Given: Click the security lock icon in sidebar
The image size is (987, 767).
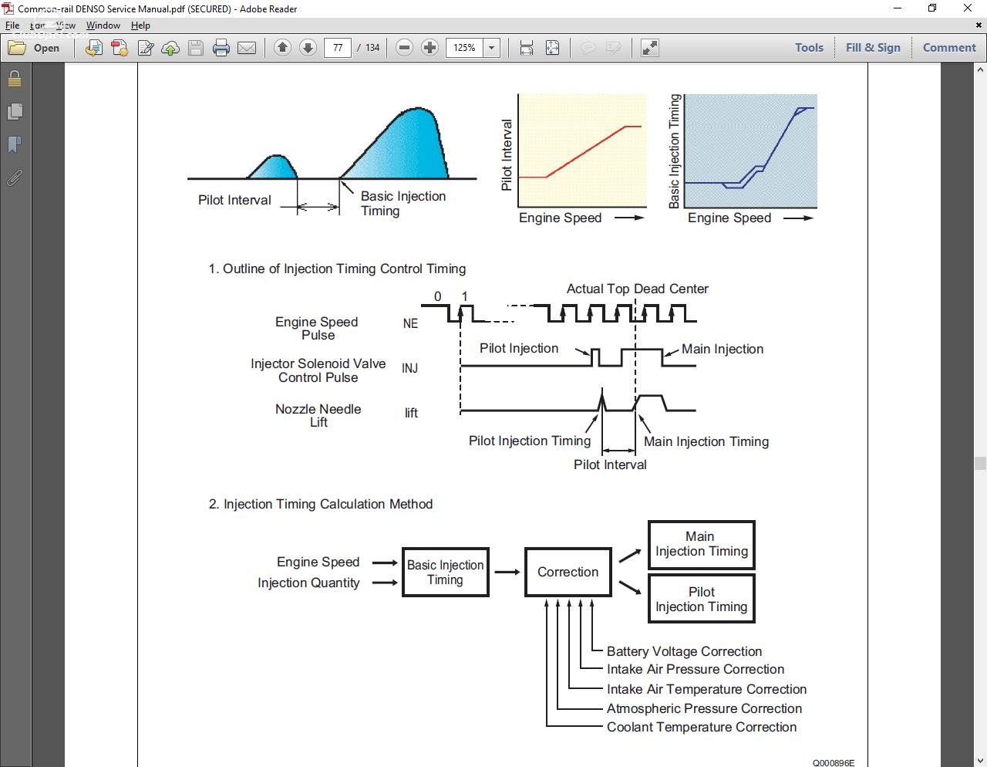Looking at the screenshot, I should 15,79.
